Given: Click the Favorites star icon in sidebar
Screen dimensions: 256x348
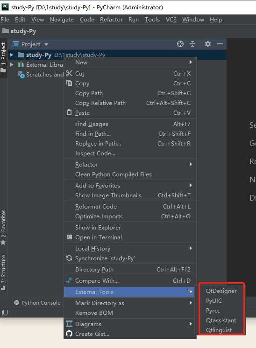Looking at the screenshot, I should click(3, 243).
